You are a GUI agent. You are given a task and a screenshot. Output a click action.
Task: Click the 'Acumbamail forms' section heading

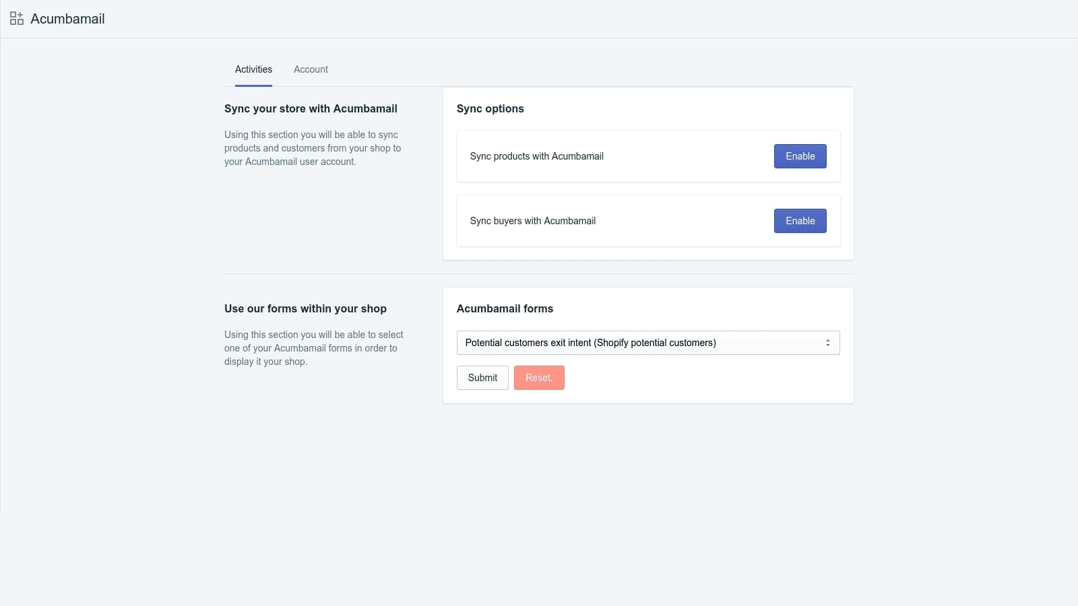505,308
